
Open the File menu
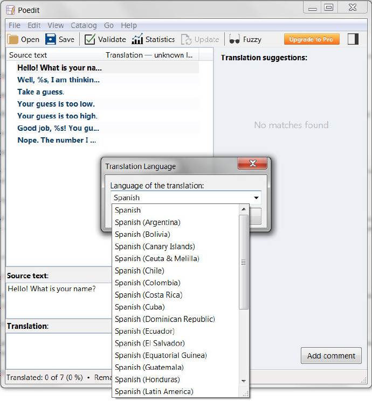(15, 25)
